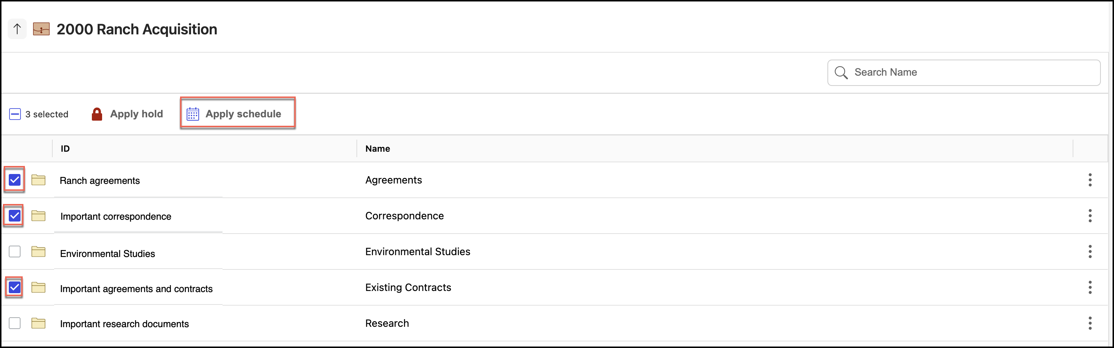Screen dimensions: 1114x348
Task: Deselect all via the 3 selected checkbox
Action: point(15,114)
